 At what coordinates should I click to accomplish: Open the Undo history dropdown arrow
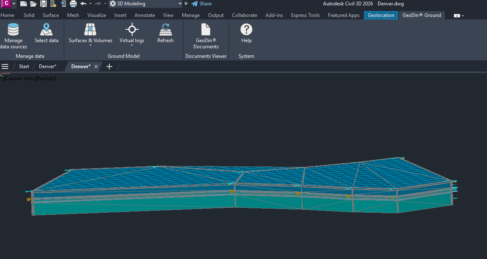90,4
